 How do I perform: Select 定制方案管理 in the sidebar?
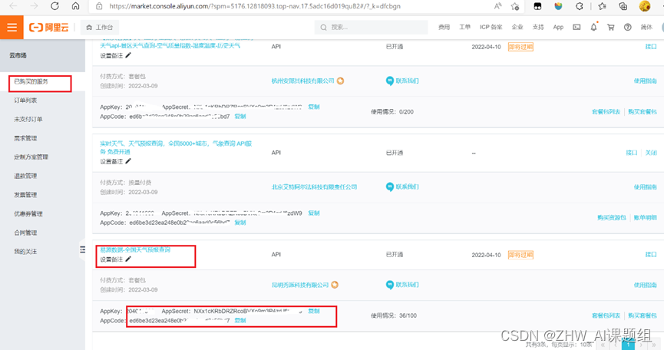(x=31, y=157)
